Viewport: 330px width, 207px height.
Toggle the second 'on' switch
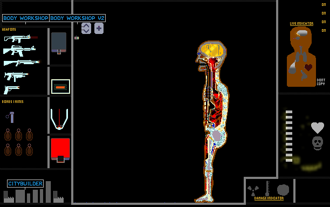324,13
